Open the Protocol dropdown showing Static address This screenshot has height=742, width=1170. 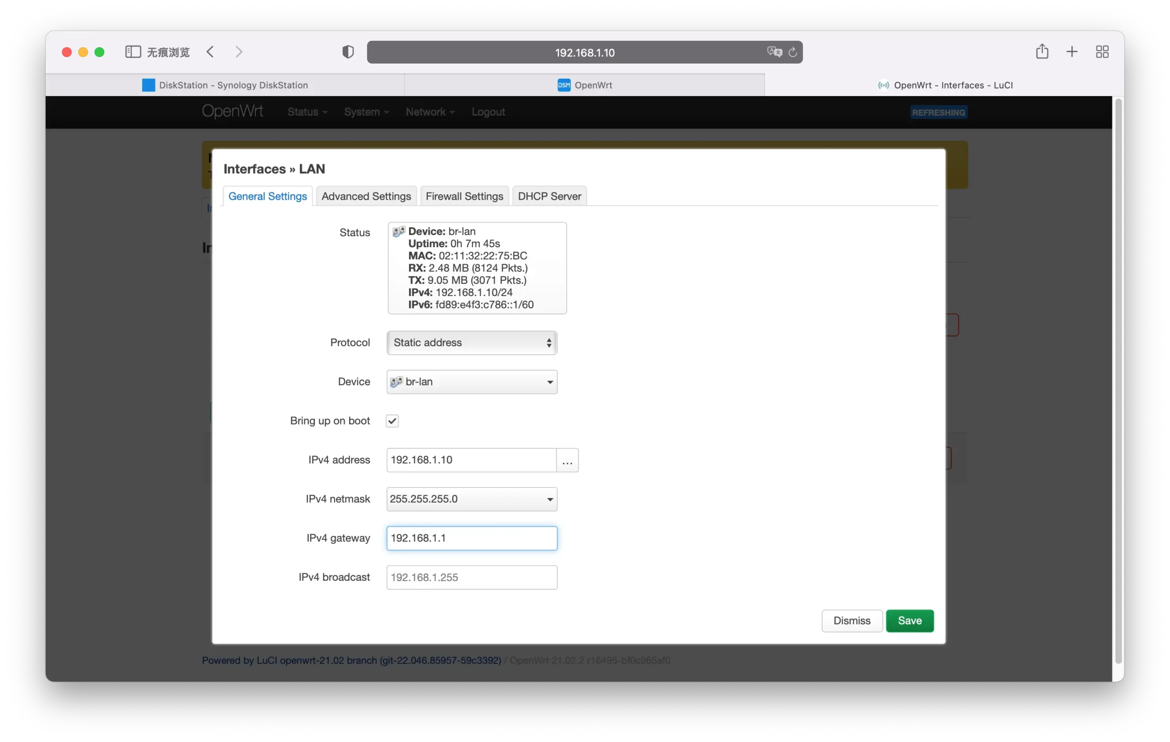point(471,342)
